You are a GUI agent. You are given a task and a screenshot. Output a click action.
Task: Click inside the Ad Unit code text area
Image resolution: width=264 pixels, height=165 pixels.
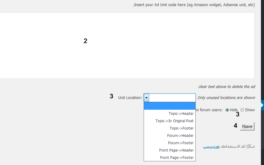coord(127,45)
